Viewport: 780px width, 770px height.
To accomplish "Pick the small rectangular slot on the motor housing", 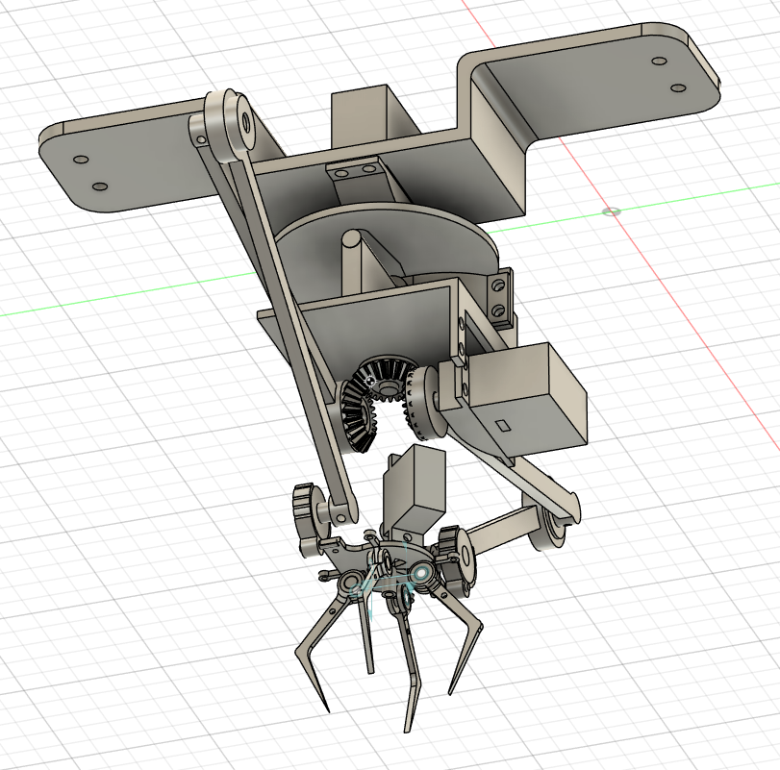I will point(505,426).
